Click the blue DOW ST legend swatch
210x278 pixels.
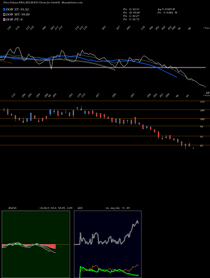click(x=4, y=9)
